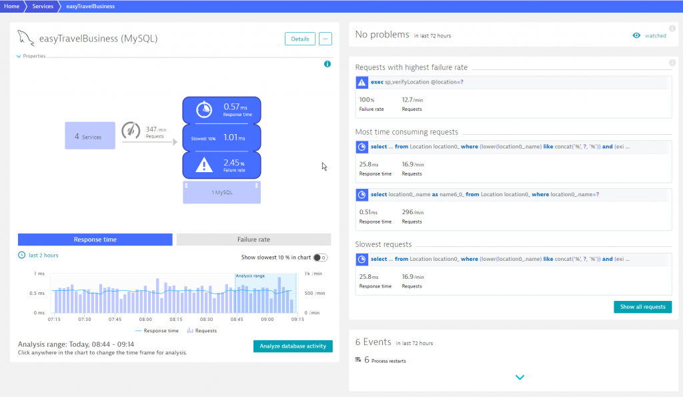The width and height of the screenshot is (683, 397).
Task: Click the response time stopwatch icon
Action: tap(204, 110)
